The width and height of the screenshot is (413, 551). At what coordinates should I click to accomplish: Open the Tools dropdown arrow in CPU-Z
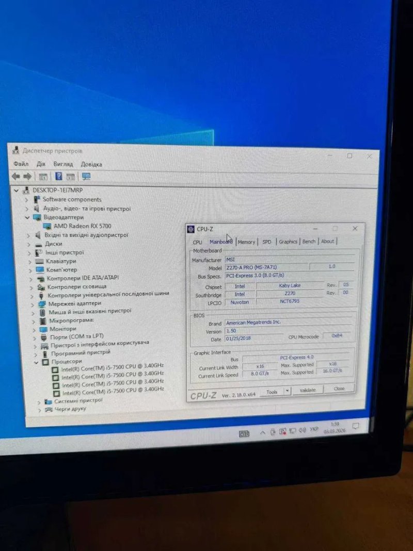[x=287, y=391]
